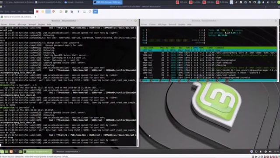Open Onglets menu in left terminal window

42,25
